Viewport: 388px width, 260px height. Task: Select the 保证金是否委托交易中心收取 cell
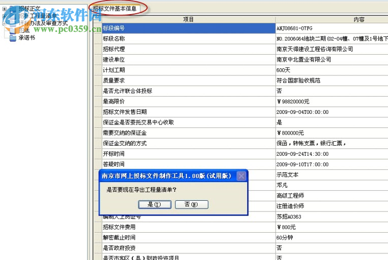[188, 122]
